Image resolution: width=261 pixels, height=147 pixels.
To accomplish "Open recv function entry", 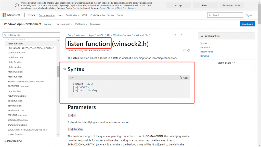I will (x=14, y=91).
